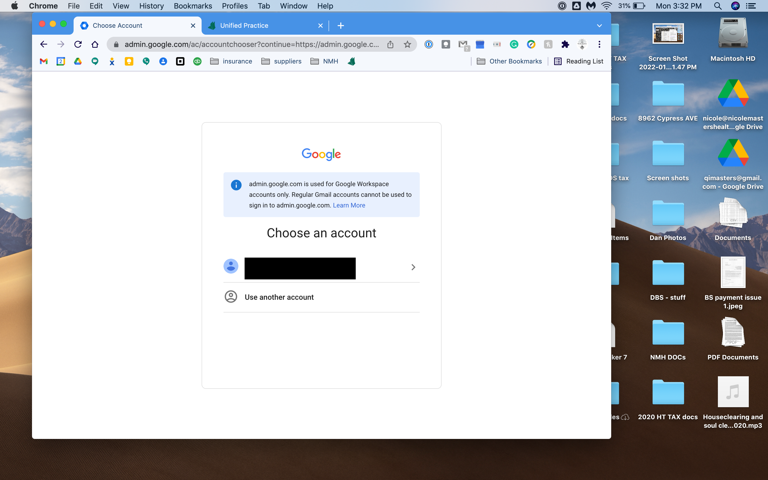Open the Google Calendar bookmark
768x480 pixels.
tap(61, 61)
